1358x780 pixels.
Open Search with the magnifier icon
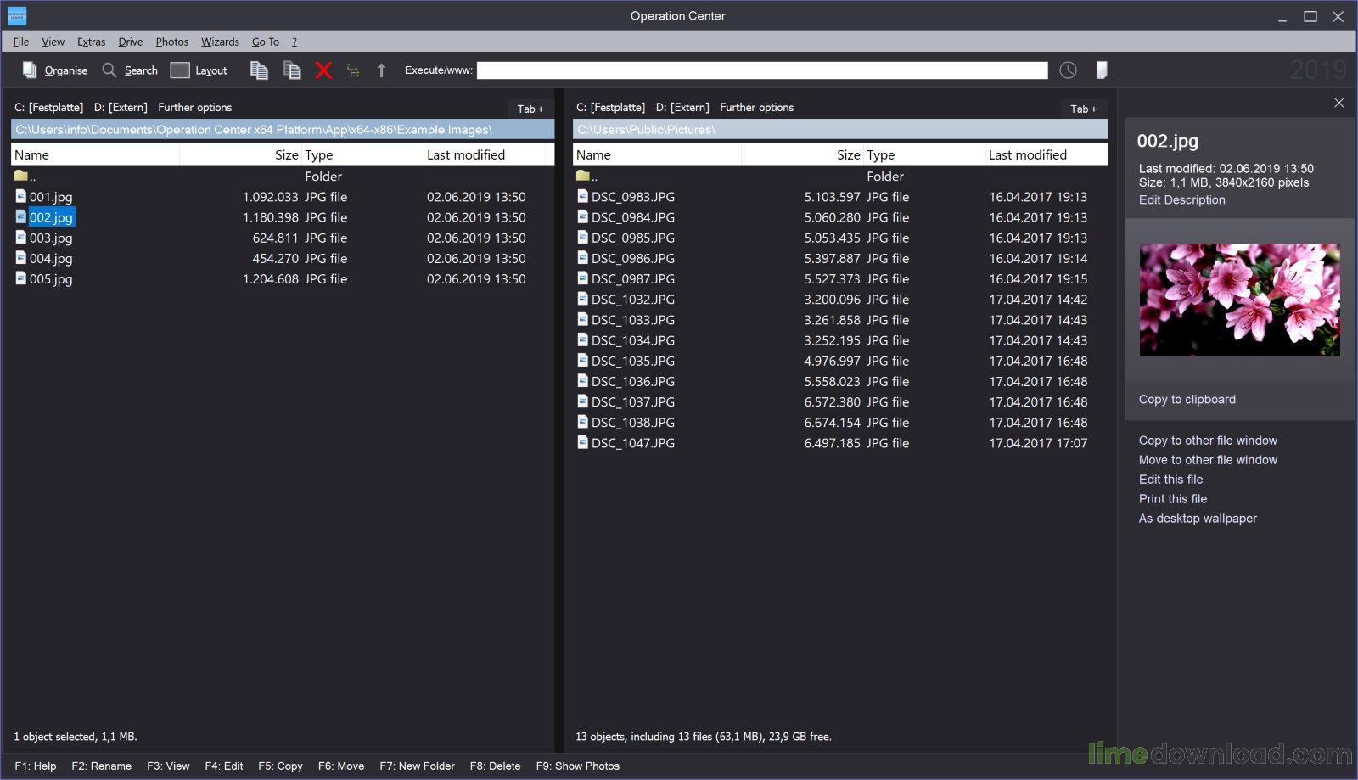coord(109,70)
